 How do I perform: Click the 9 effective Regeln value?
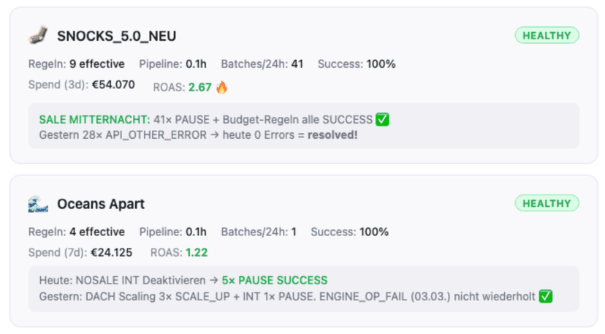coord(97,64)
